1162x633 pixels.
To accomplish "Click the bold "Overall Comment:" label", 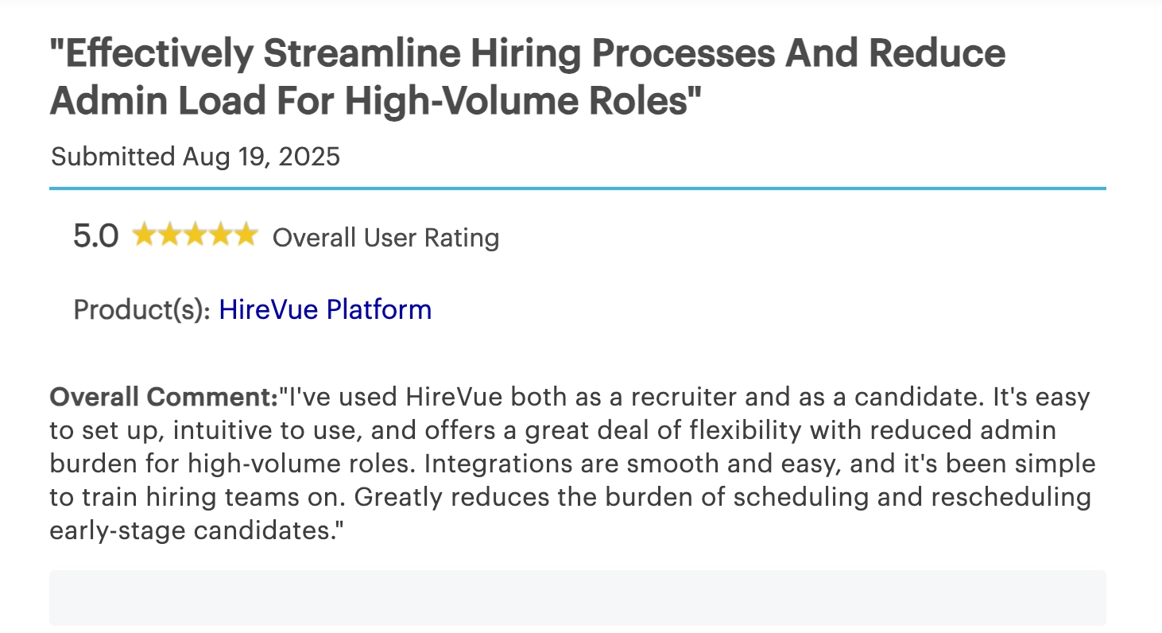I will (x=164, y=396).
